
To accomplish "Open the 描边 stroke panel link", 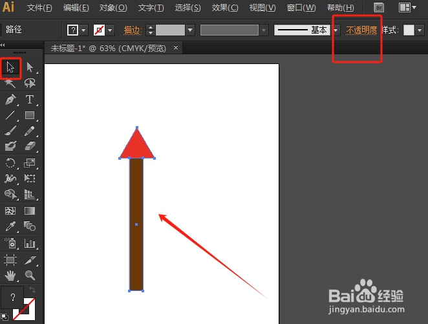I will tap(133, 30).
